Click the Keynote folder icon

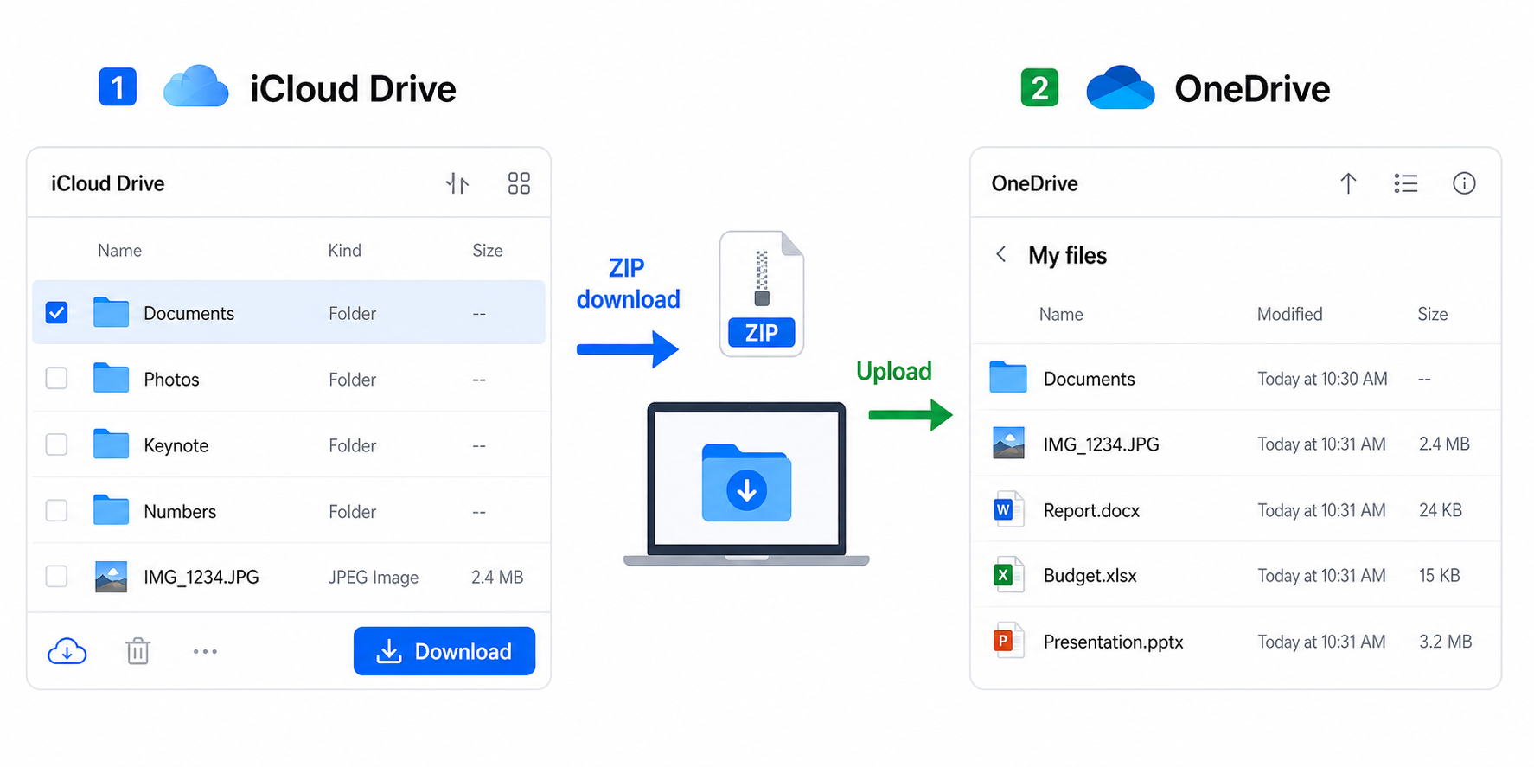[x=111, y=444]
